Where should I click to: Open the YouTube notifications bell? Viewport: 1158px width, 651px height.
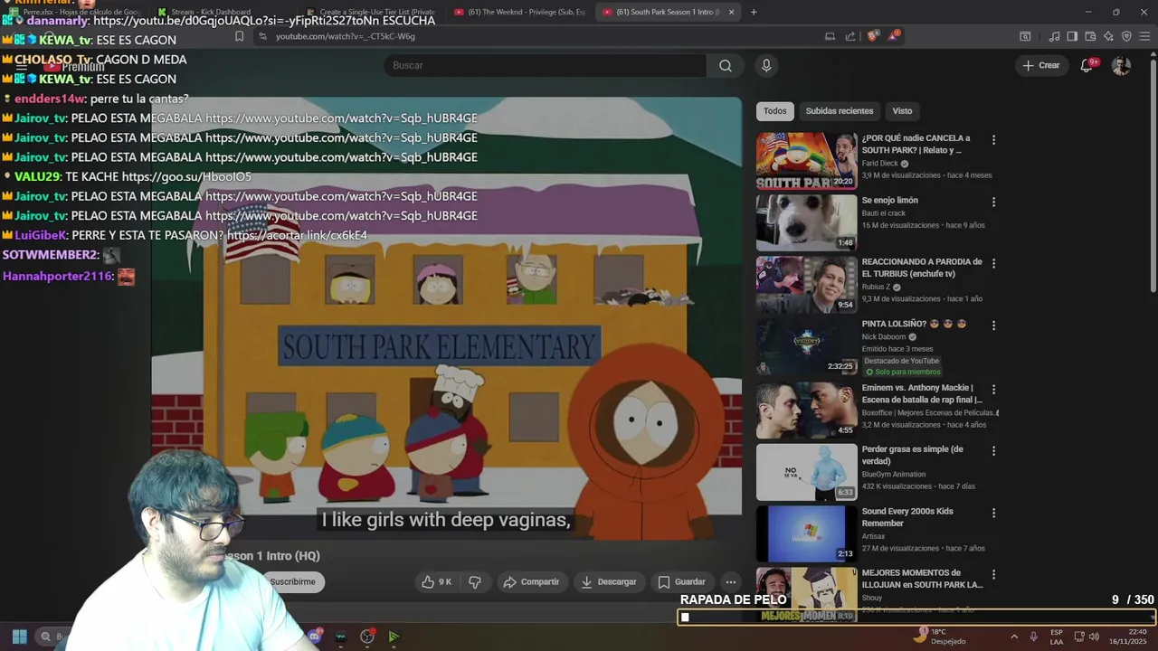[1087, 65]
